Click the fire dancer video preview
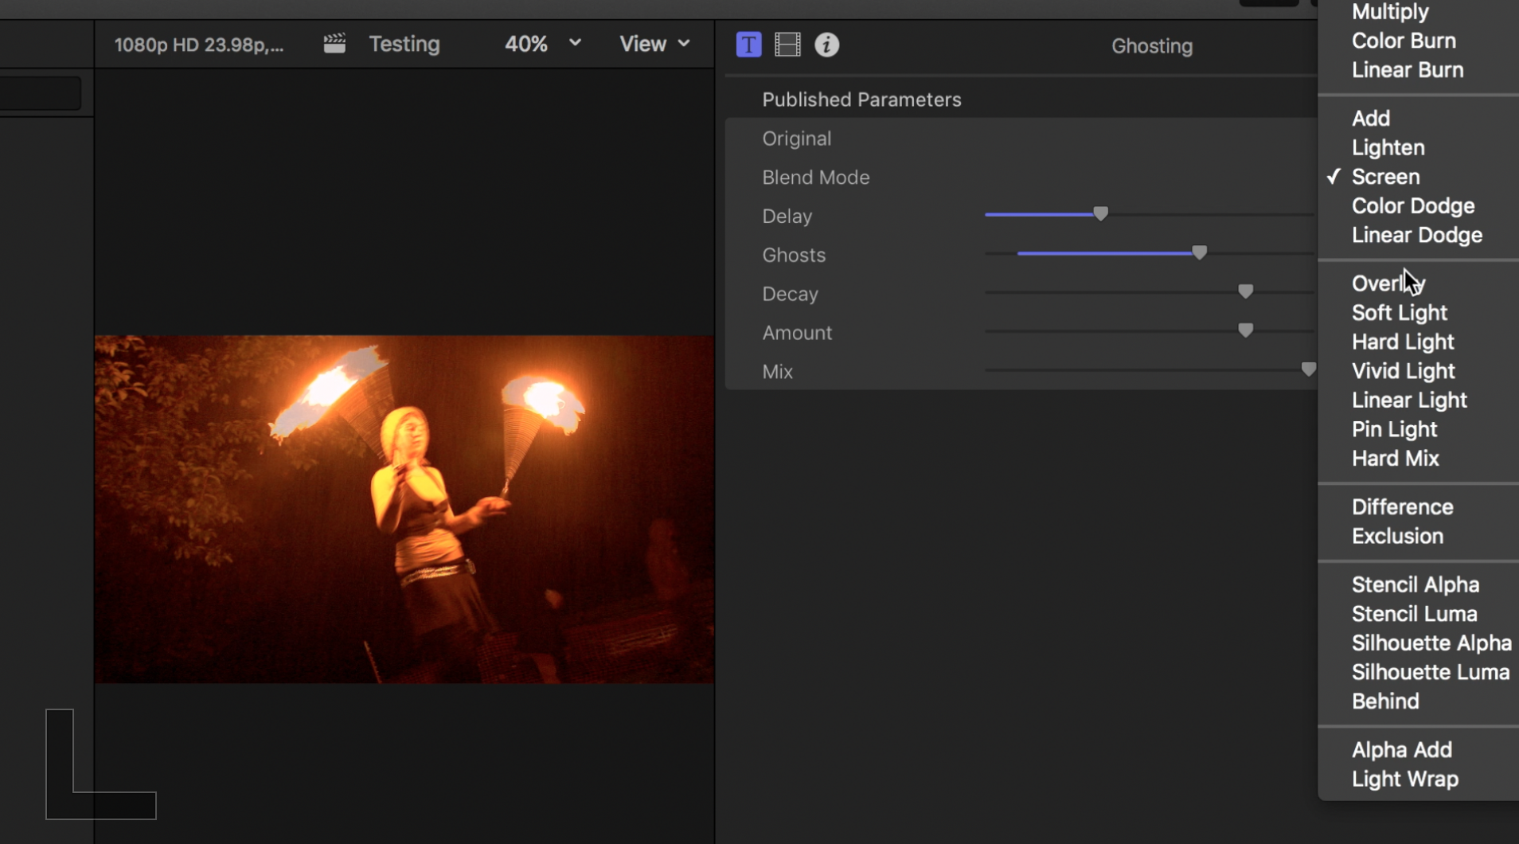1519x844 pixels. (404, 509)
